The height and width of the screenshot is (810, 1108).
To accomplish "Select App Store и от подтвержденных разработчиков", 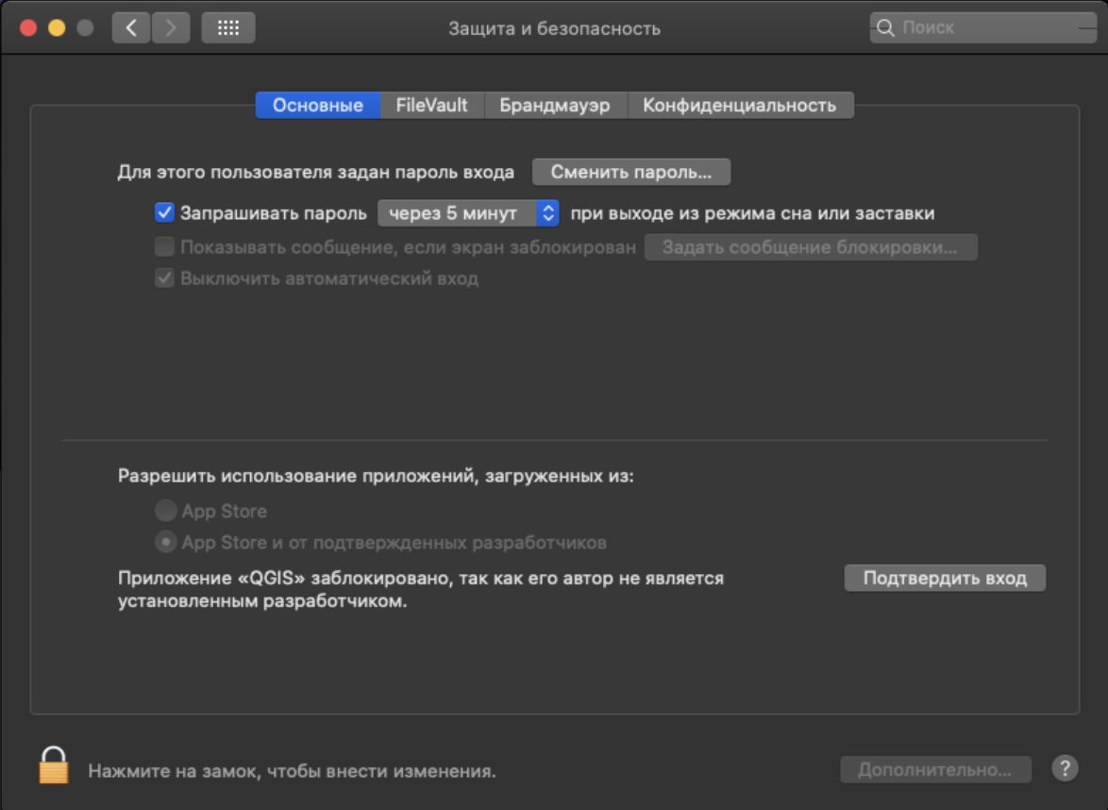I will pos(166,543).
